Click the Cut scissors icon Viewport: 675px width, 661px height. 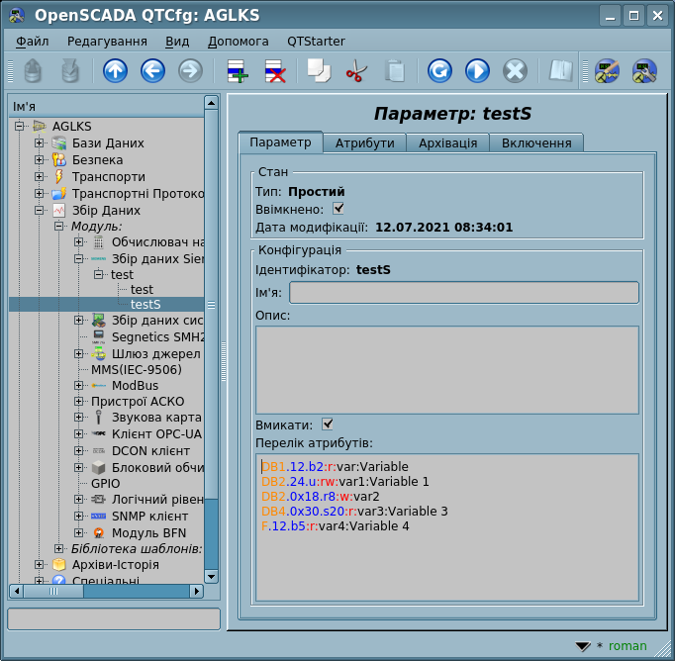coord(356,71)
